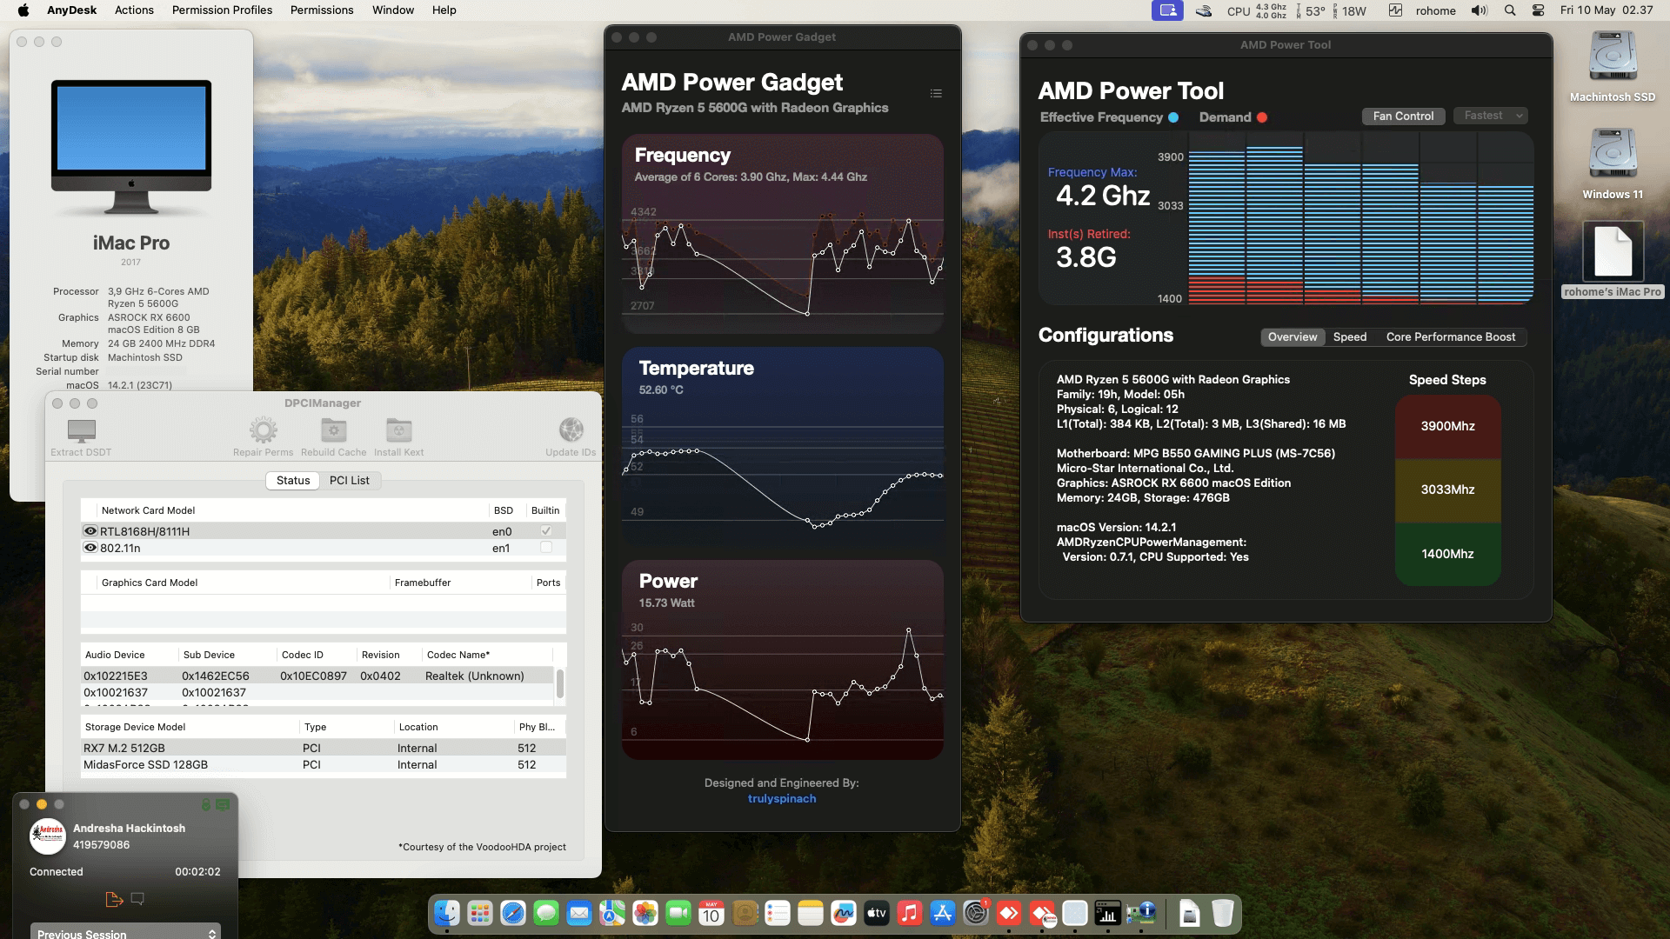Select Core Performance Boost tab
The image size is (1670, 939).
coord(1450,336)
